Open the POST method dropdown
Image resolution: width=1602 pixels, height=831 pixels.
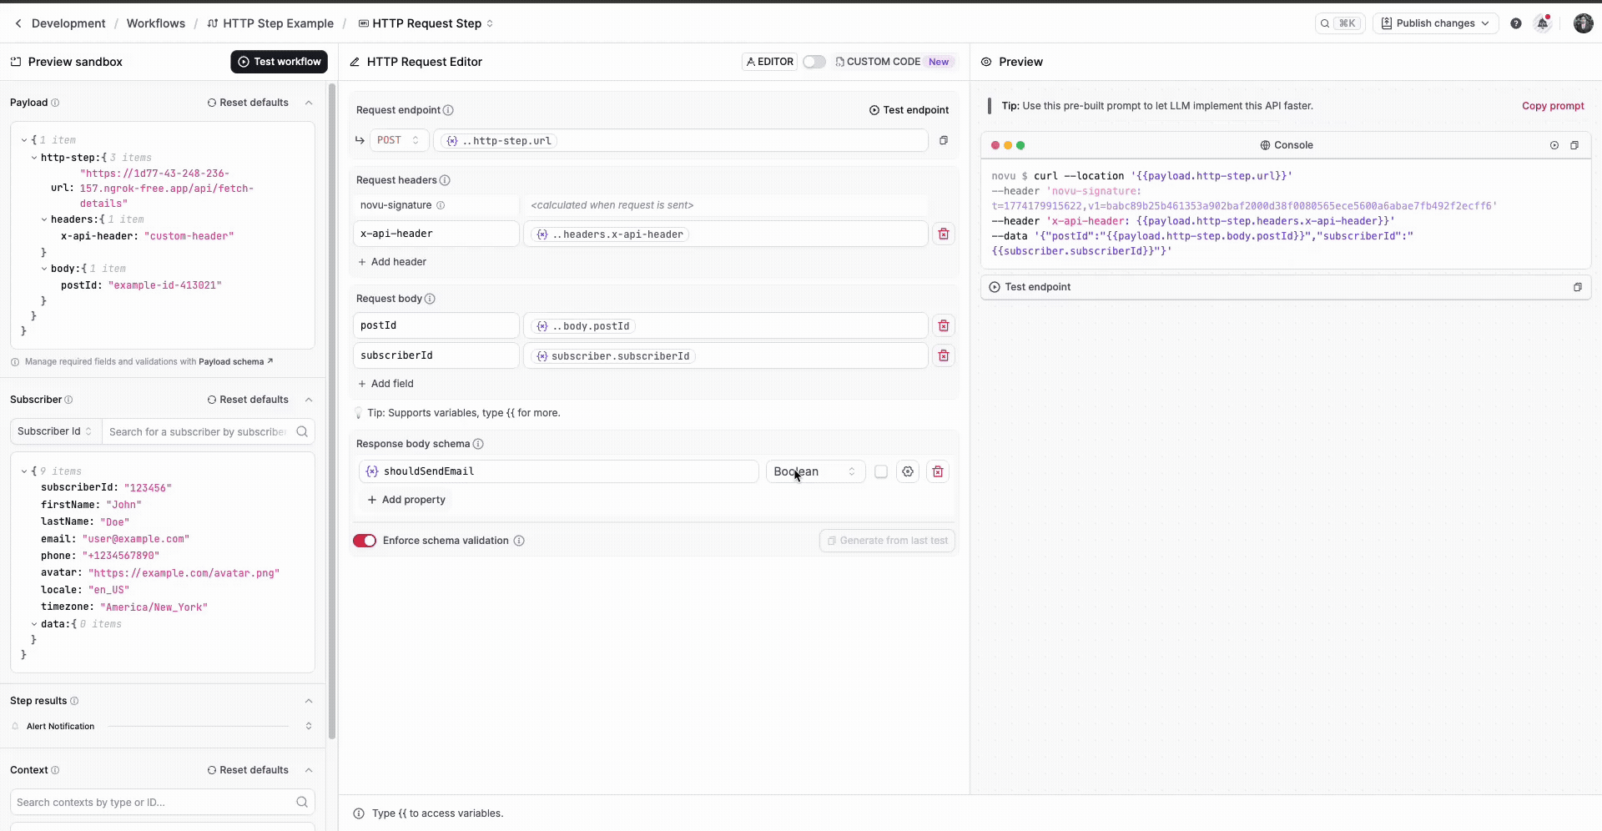[399, 140]
